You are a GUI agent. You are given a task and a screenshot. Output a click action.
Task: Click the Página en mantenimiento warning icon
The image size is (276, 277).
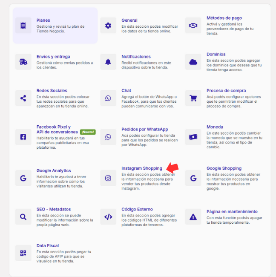click(x=193, y=217)
